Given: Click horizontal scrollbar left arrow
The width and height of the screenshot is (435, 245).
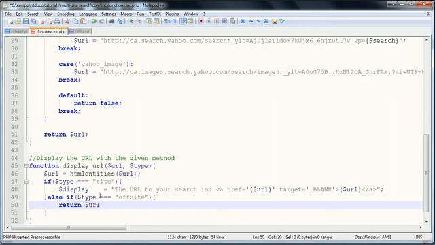Looking at the screenshot, I should tap(7, 227).
